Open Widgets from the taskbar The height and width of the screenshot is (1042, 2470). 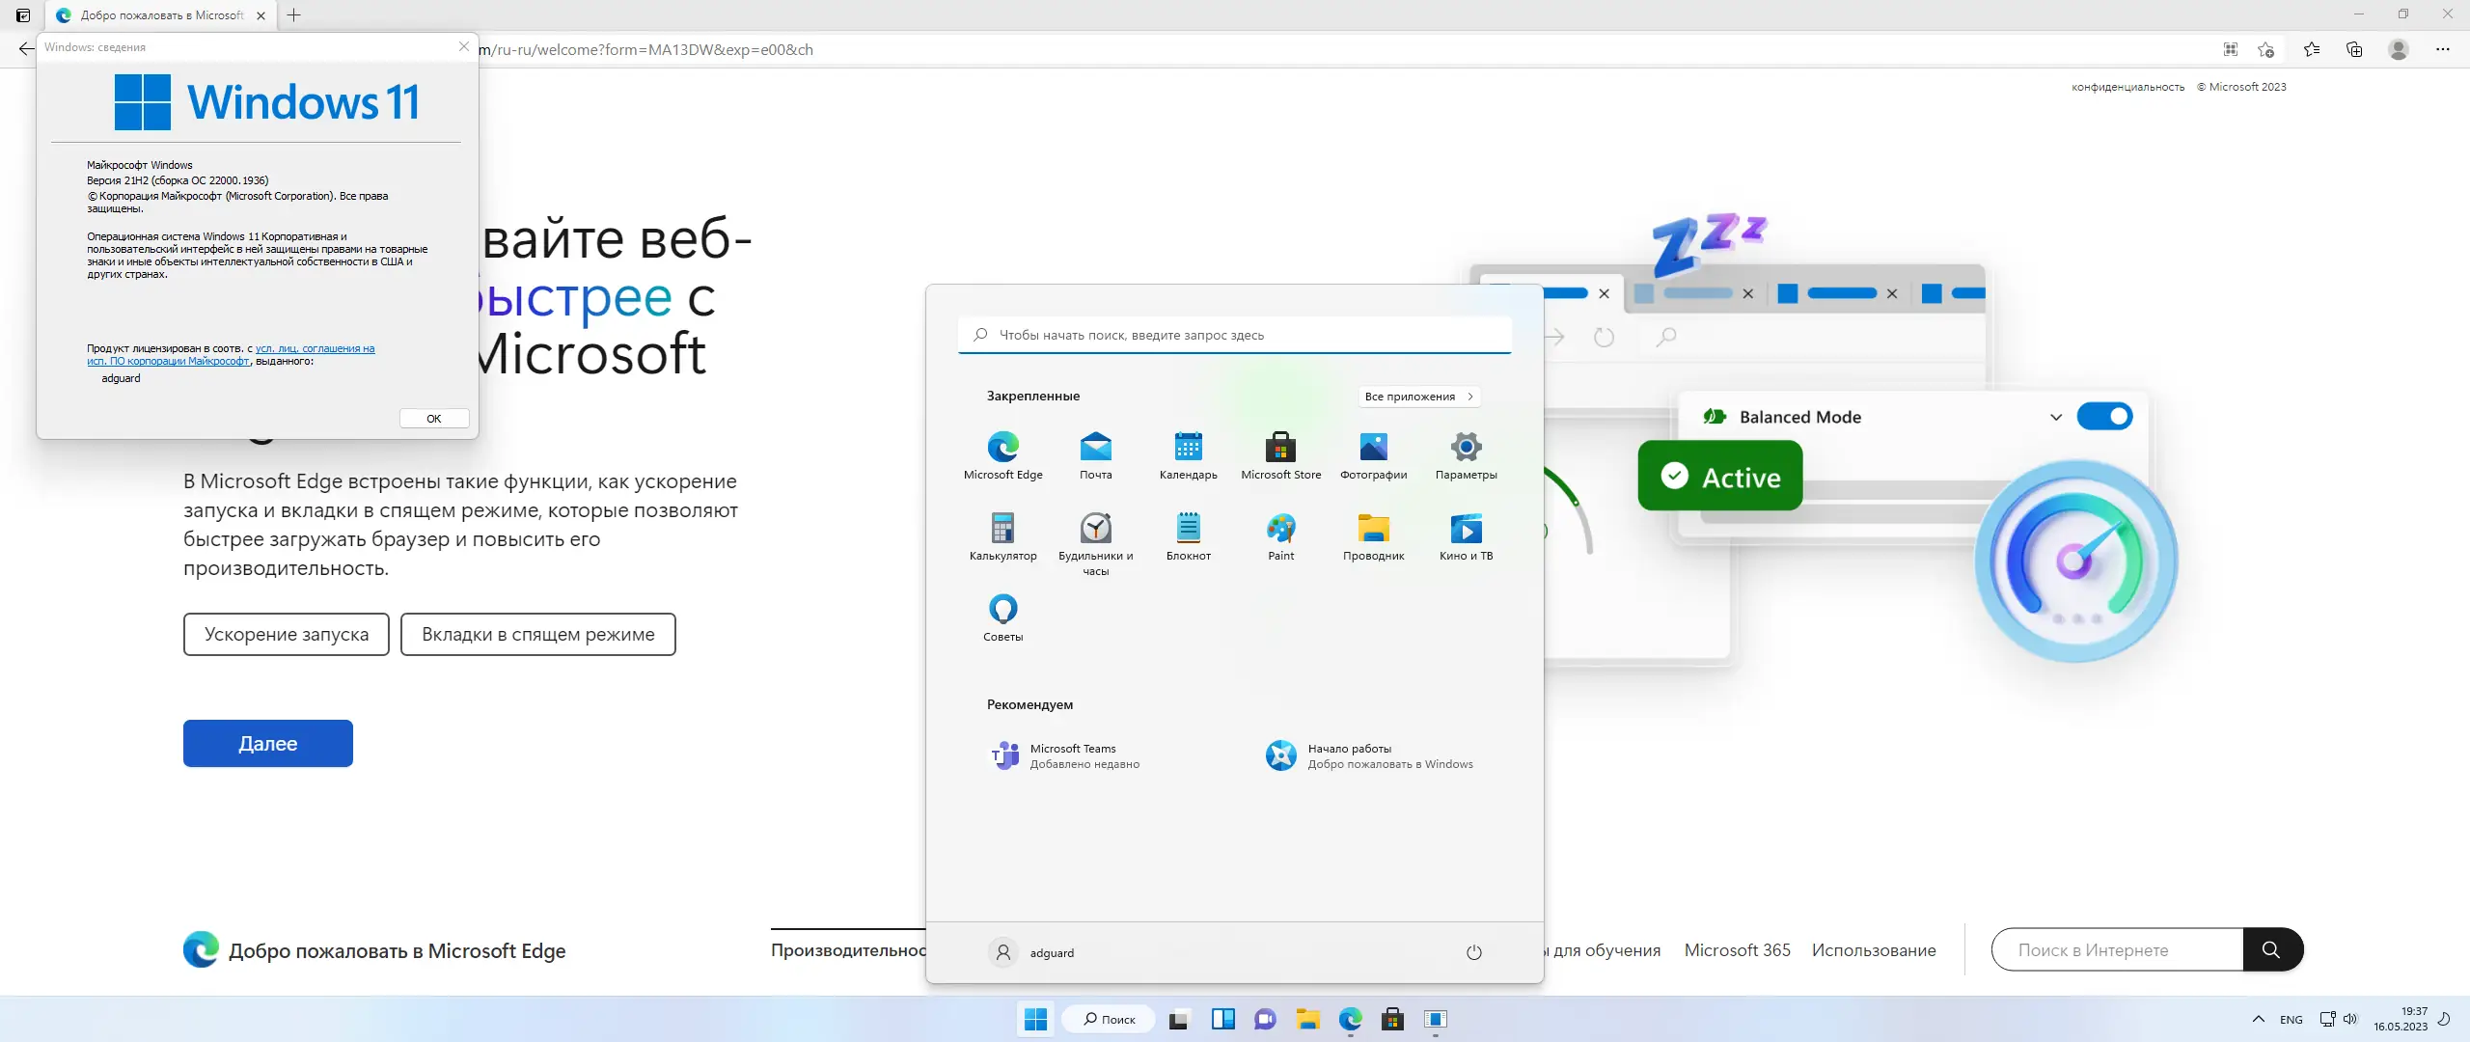tap(1222, 1019)
